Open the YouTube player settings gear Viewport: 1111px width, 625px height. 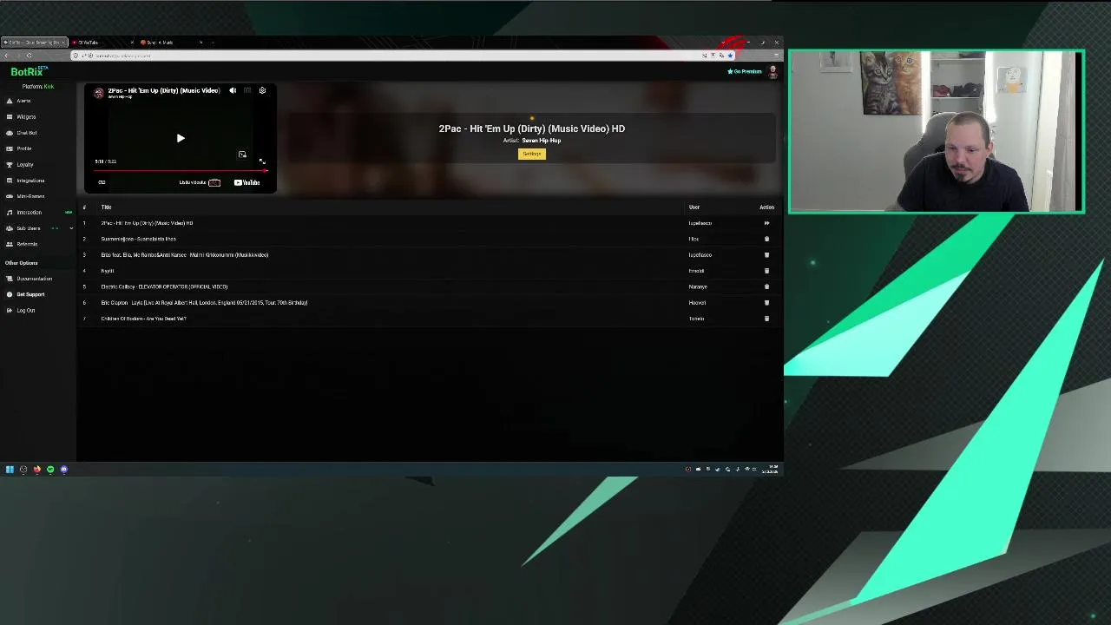pyautogui.click(x=262, y=90)
